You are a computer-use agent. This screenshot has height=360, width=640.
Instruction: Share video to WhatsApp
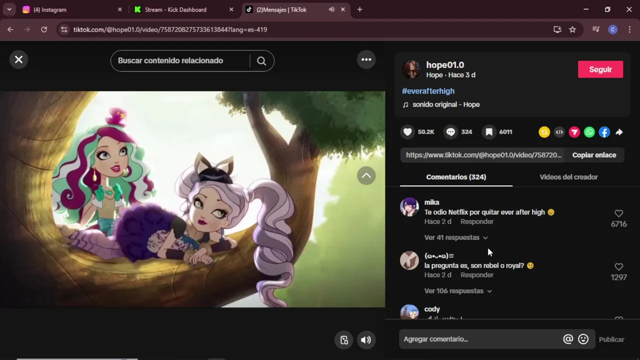[x=589, y=132]
